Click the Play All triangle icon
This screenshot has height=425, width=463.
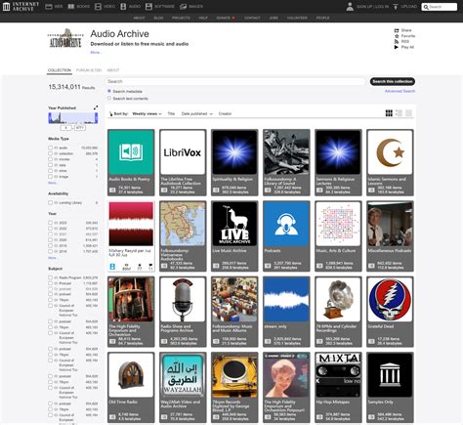coord(397,47)
